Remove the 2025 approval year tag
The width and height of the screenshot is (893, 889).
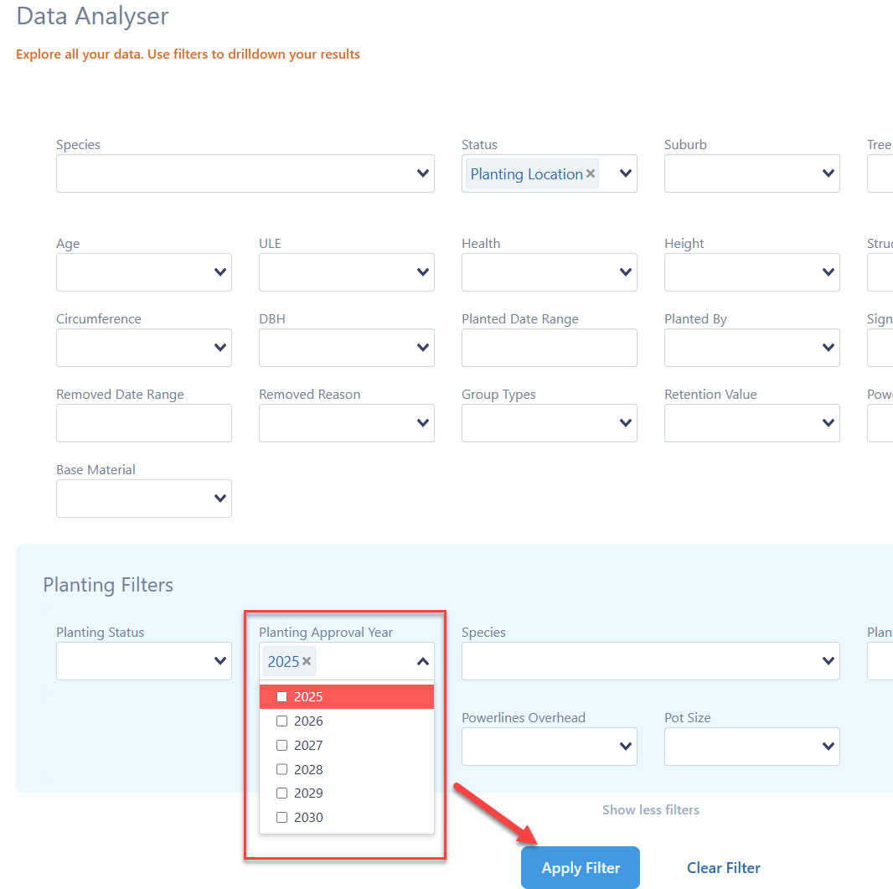(x=307, y=661)
